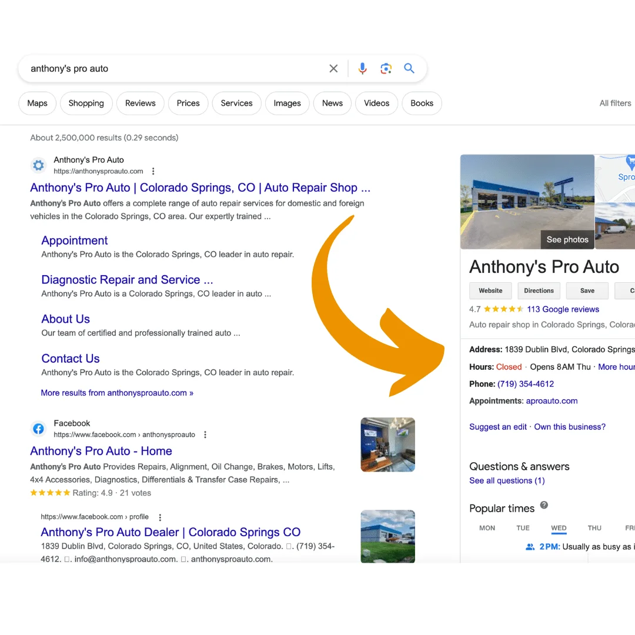
Task: Click See photos on storefront image
Action: click(x=567, y=239)
